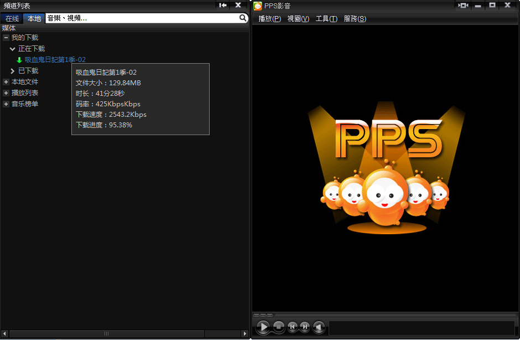Viewport: 520px width, 340px height.
Task: Open the 播放(P) menu
Action: coord(269,19)
